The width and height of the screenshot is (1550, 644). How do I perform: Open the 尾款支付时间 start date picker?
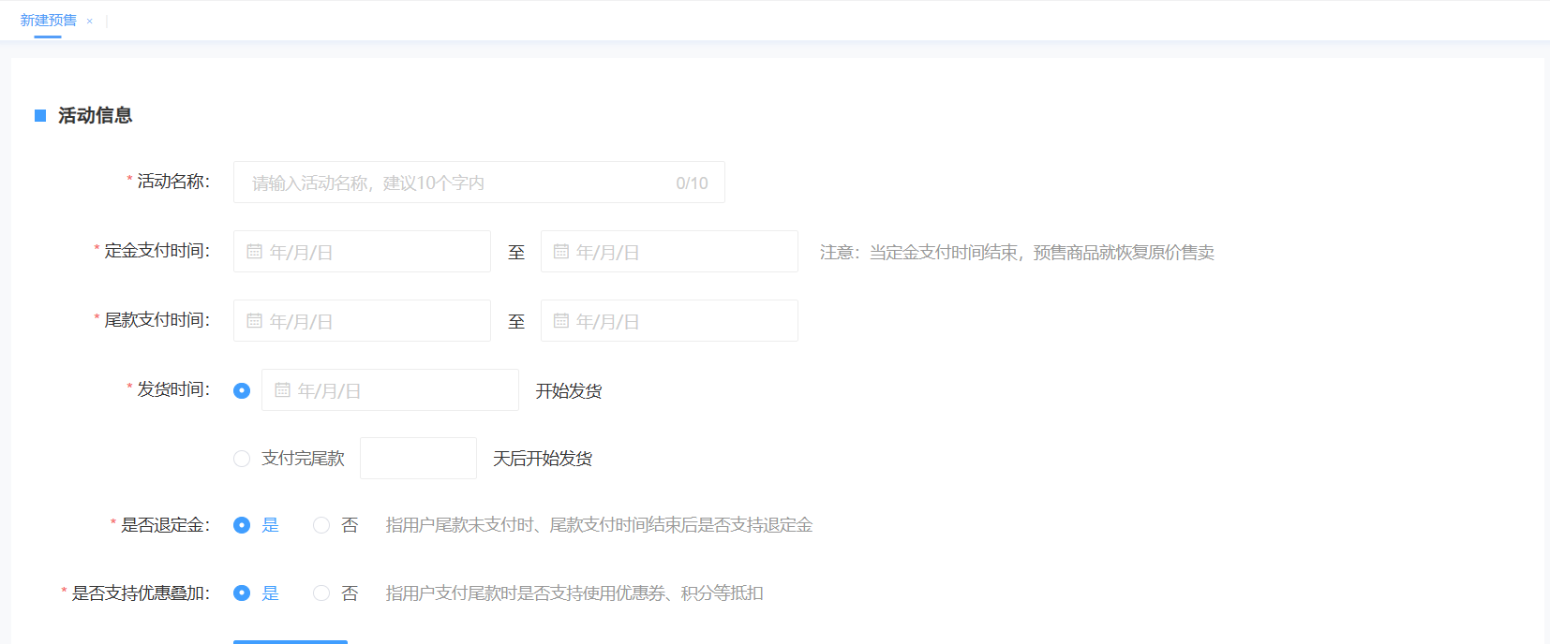tap(375, 321)
